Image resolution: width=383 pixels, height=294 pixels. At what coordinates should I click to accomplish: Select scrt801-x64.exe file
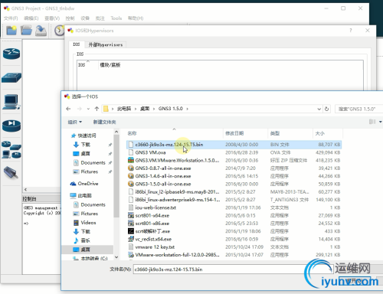tap(152, 215)
